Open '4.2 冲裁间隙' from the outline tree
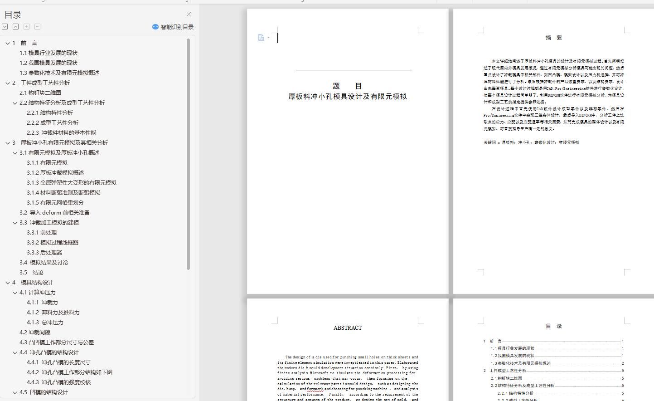Viewport: 654px width, 401px height. pos(35,333)
